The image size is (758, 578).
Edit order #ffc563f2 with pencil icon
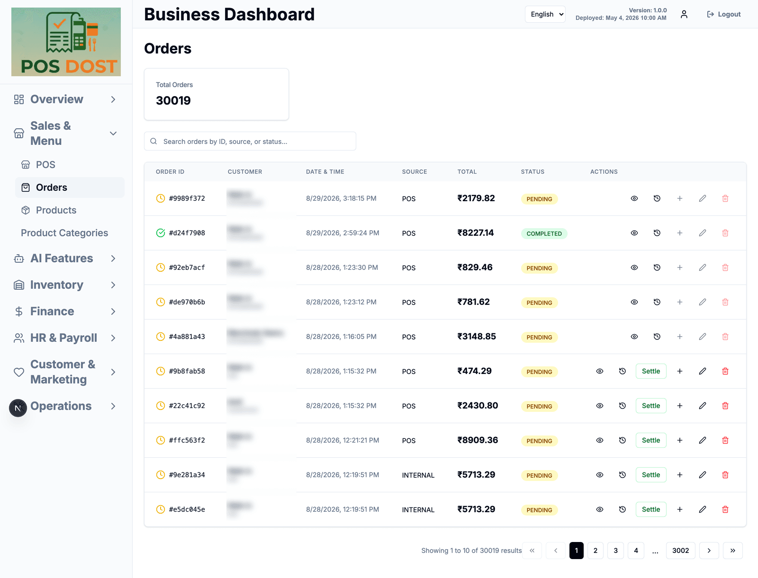(x=703, y=440)
